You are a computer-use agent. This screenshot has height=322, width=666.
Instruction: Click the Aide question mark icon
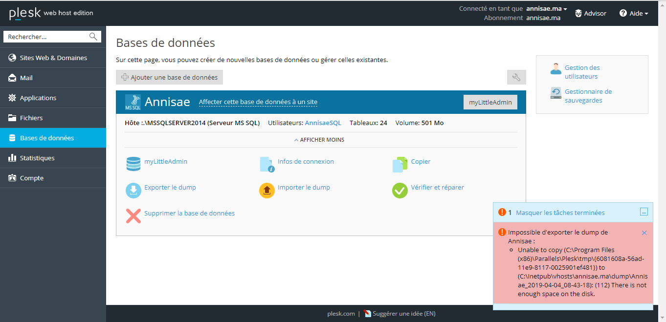pos(623,13)
